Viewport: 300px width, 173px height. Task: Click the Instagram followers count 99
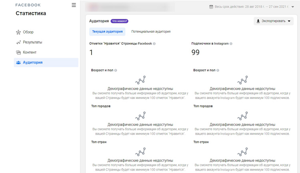[x=195, y=52]
